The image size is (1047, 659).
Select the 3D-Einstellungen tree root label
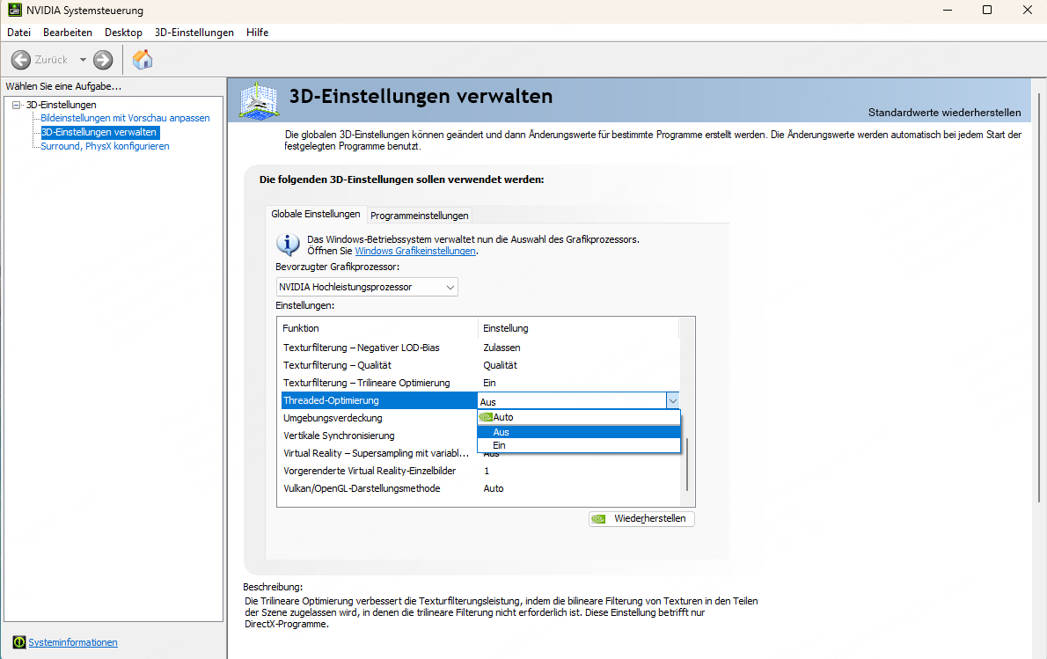point(62,105)
